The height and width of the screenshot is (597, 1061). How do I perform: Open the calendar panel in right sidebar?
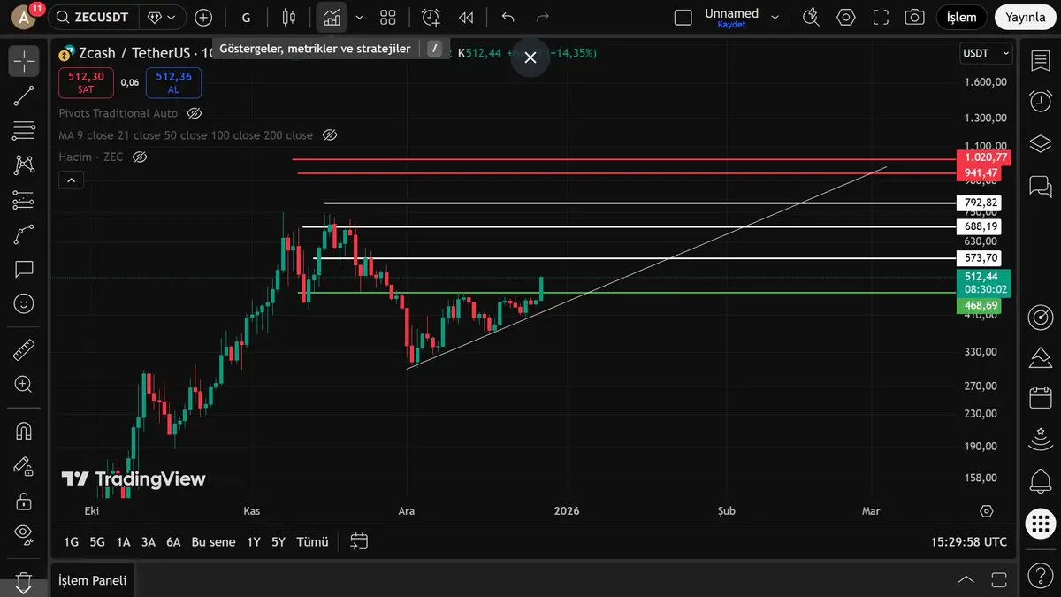1040,398
